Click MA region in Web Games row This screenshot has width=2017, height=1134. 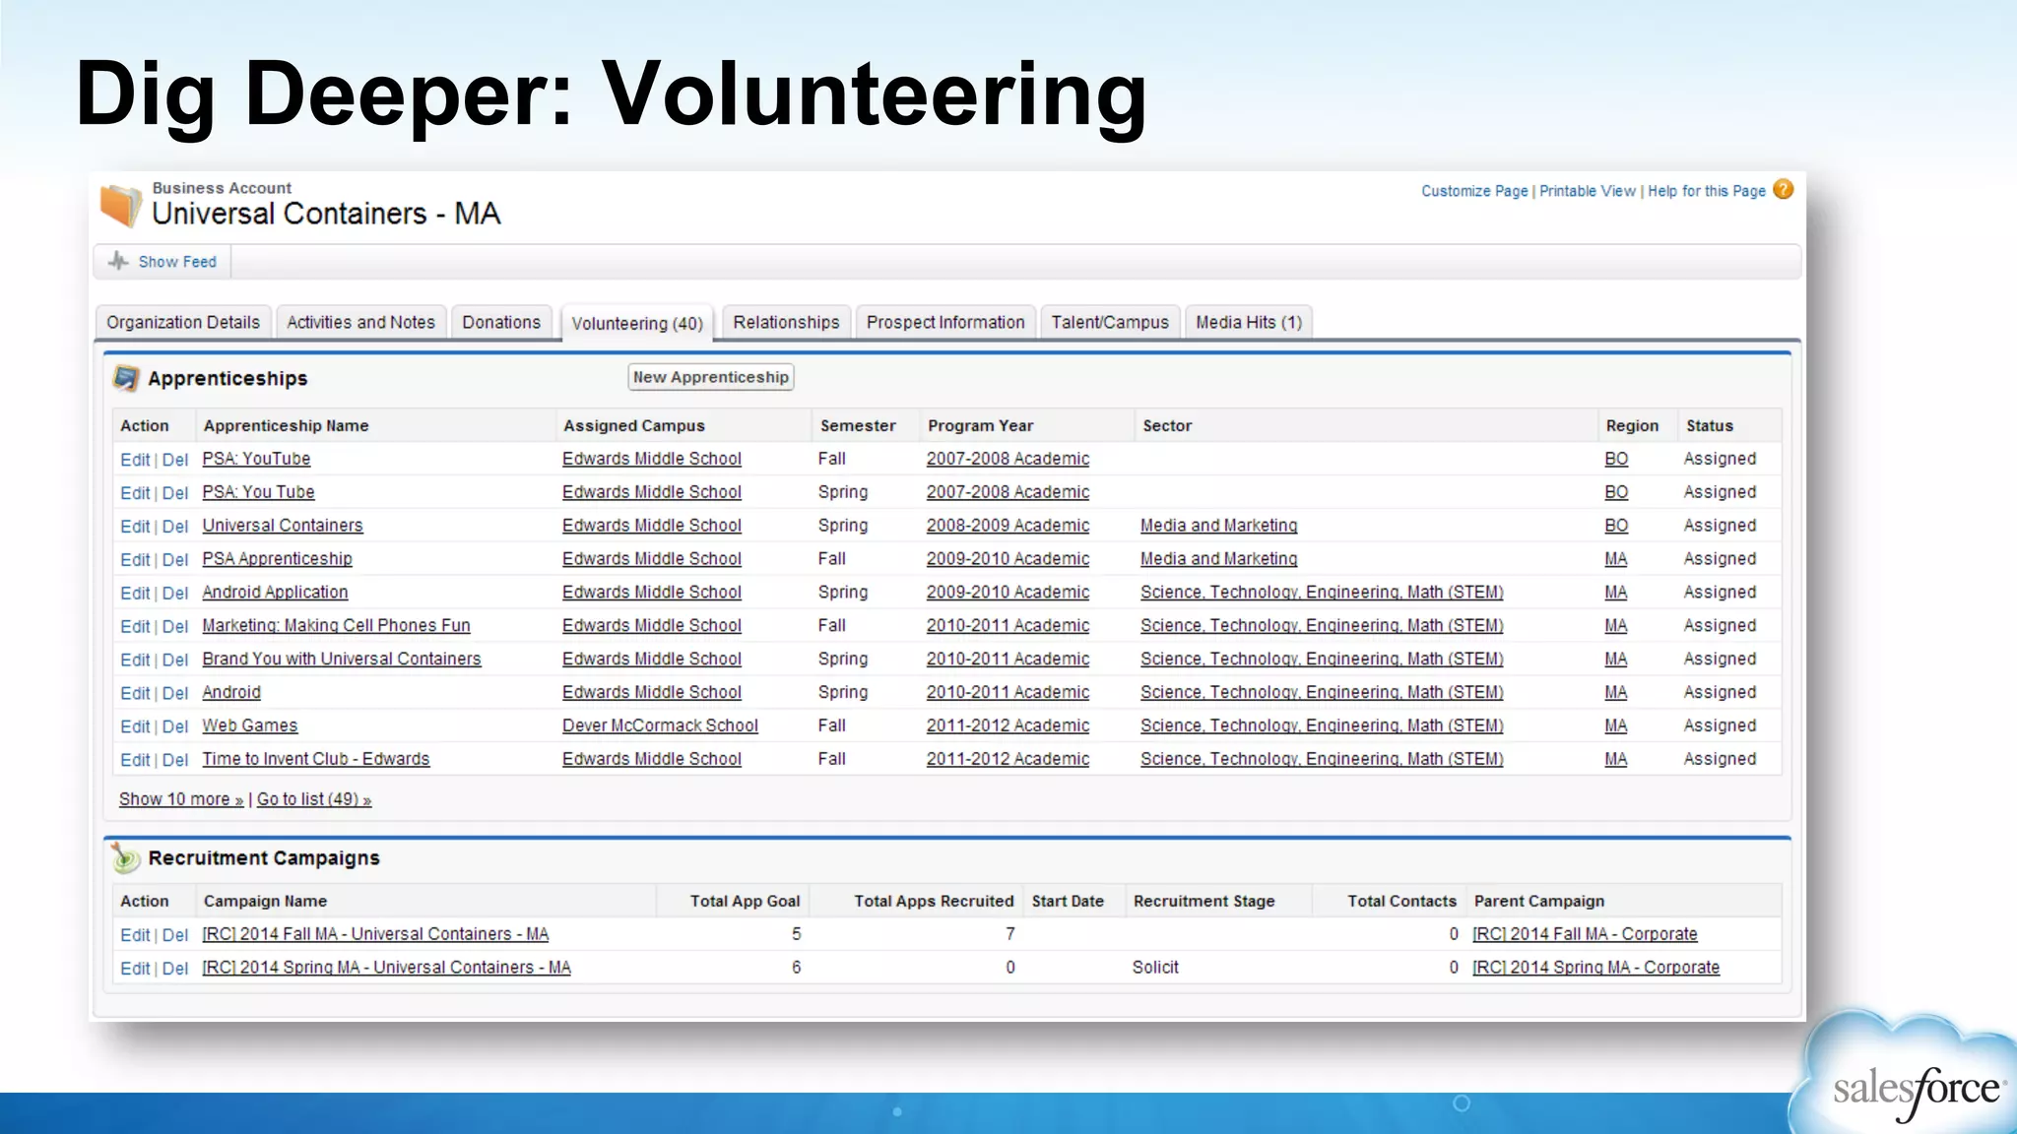[x=1616, y=725]
